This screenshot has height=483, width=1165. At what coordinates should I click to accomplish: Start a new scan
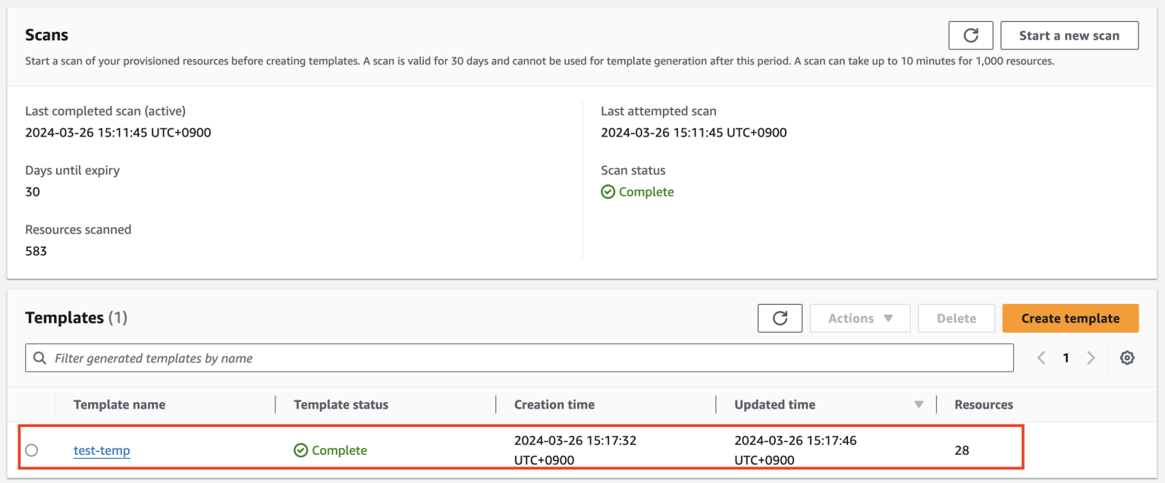1069,35
